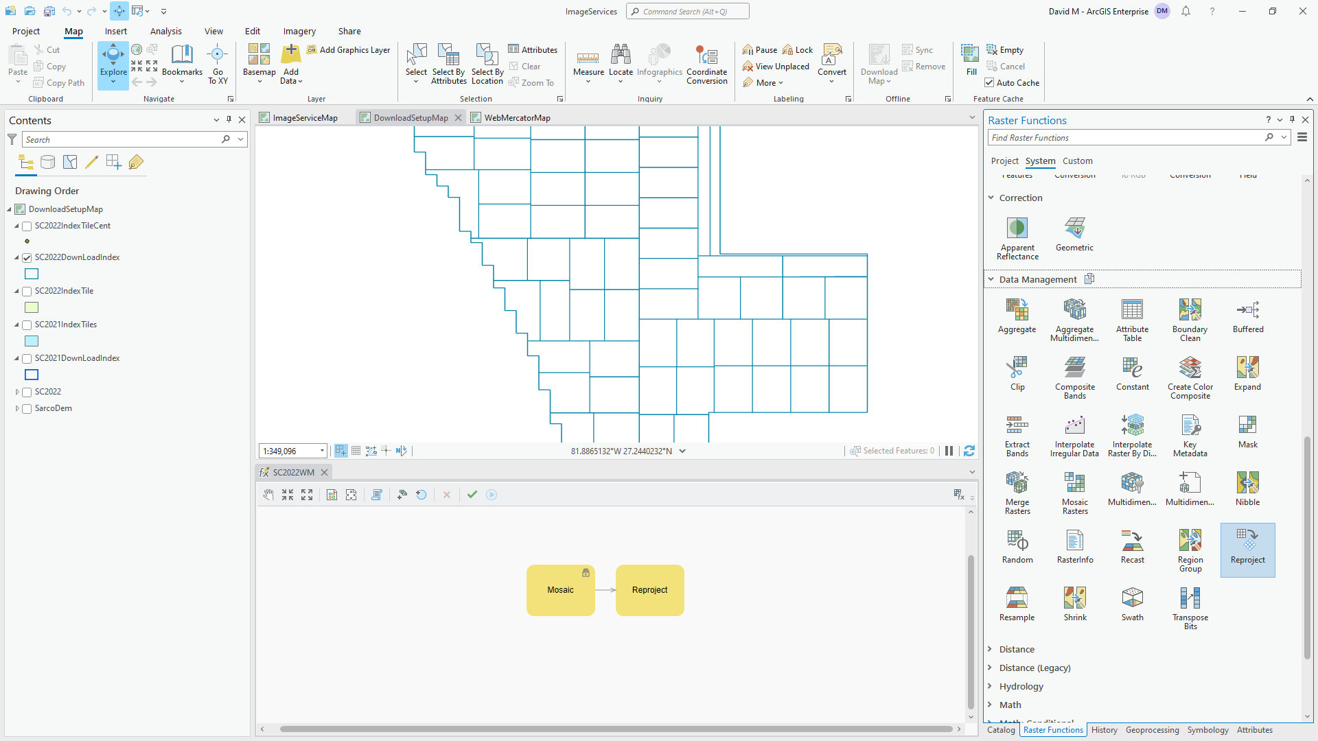Open the Imagery ribbon tab
1318x741 pixels.
(x=299, y=31)
